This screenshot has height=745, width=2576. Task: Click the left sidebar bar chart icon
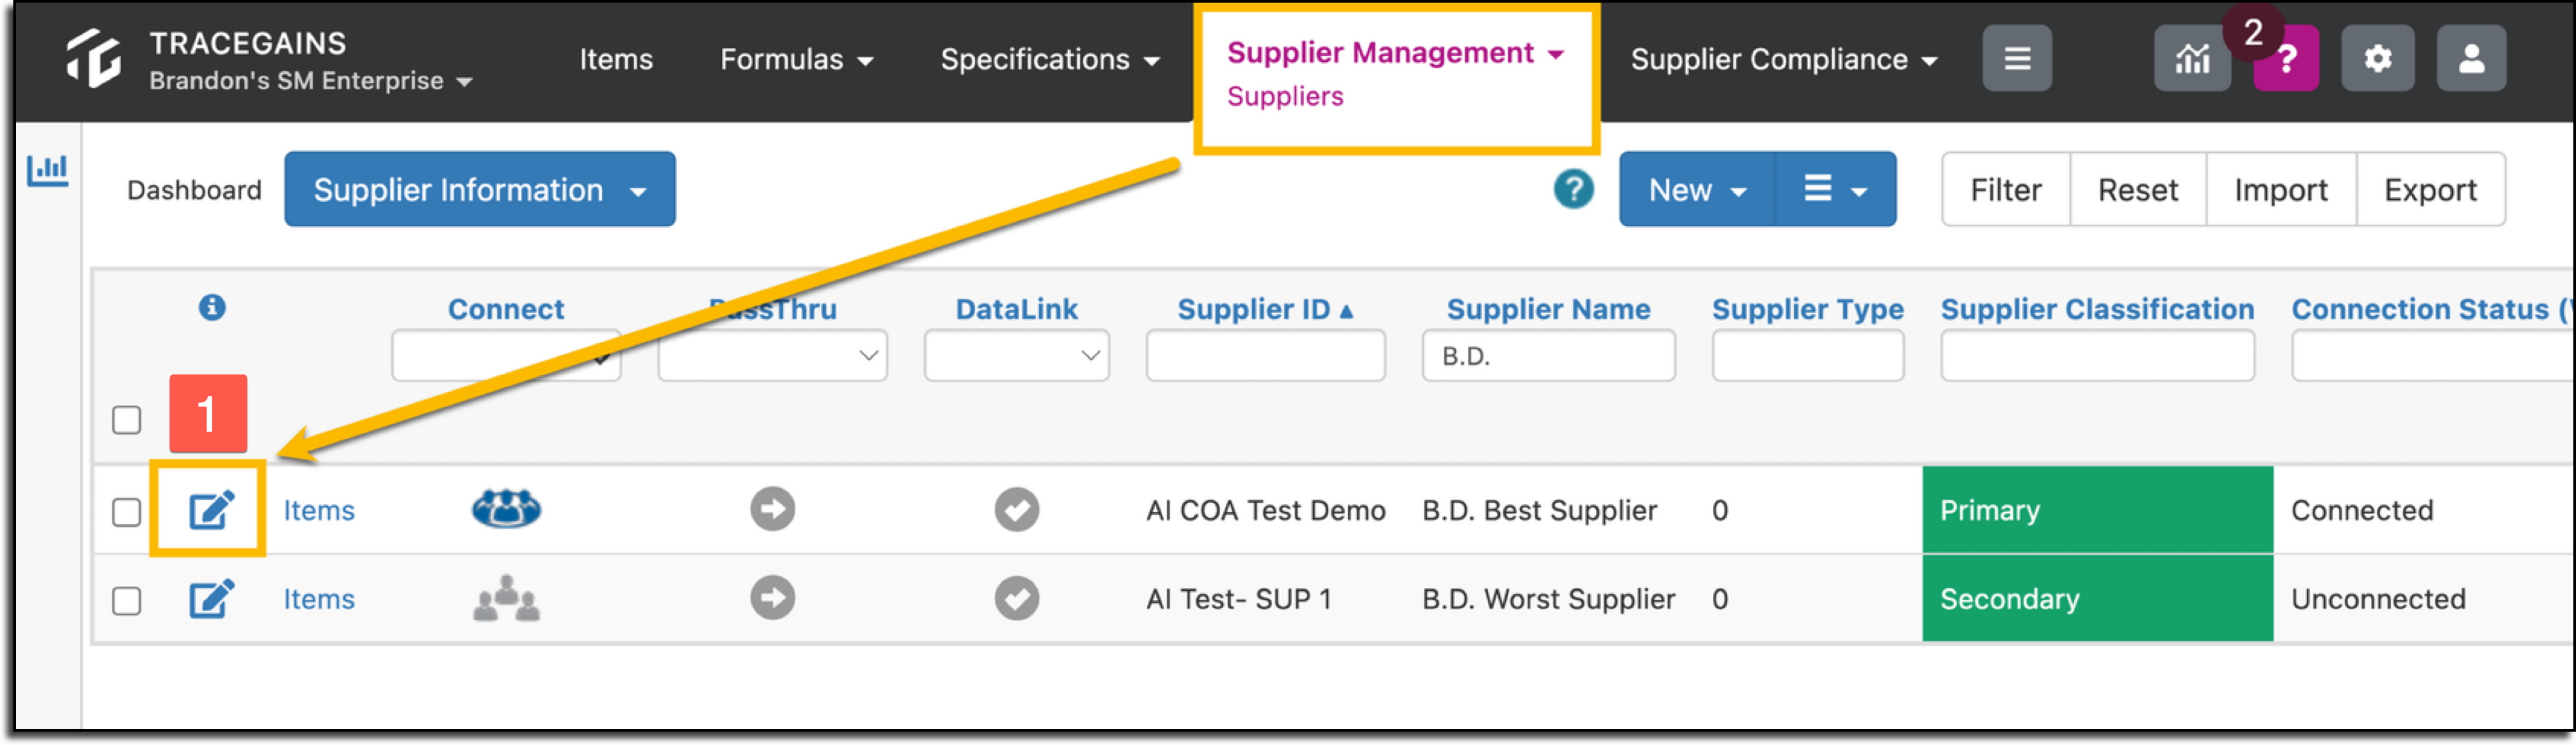coord(47,170)
